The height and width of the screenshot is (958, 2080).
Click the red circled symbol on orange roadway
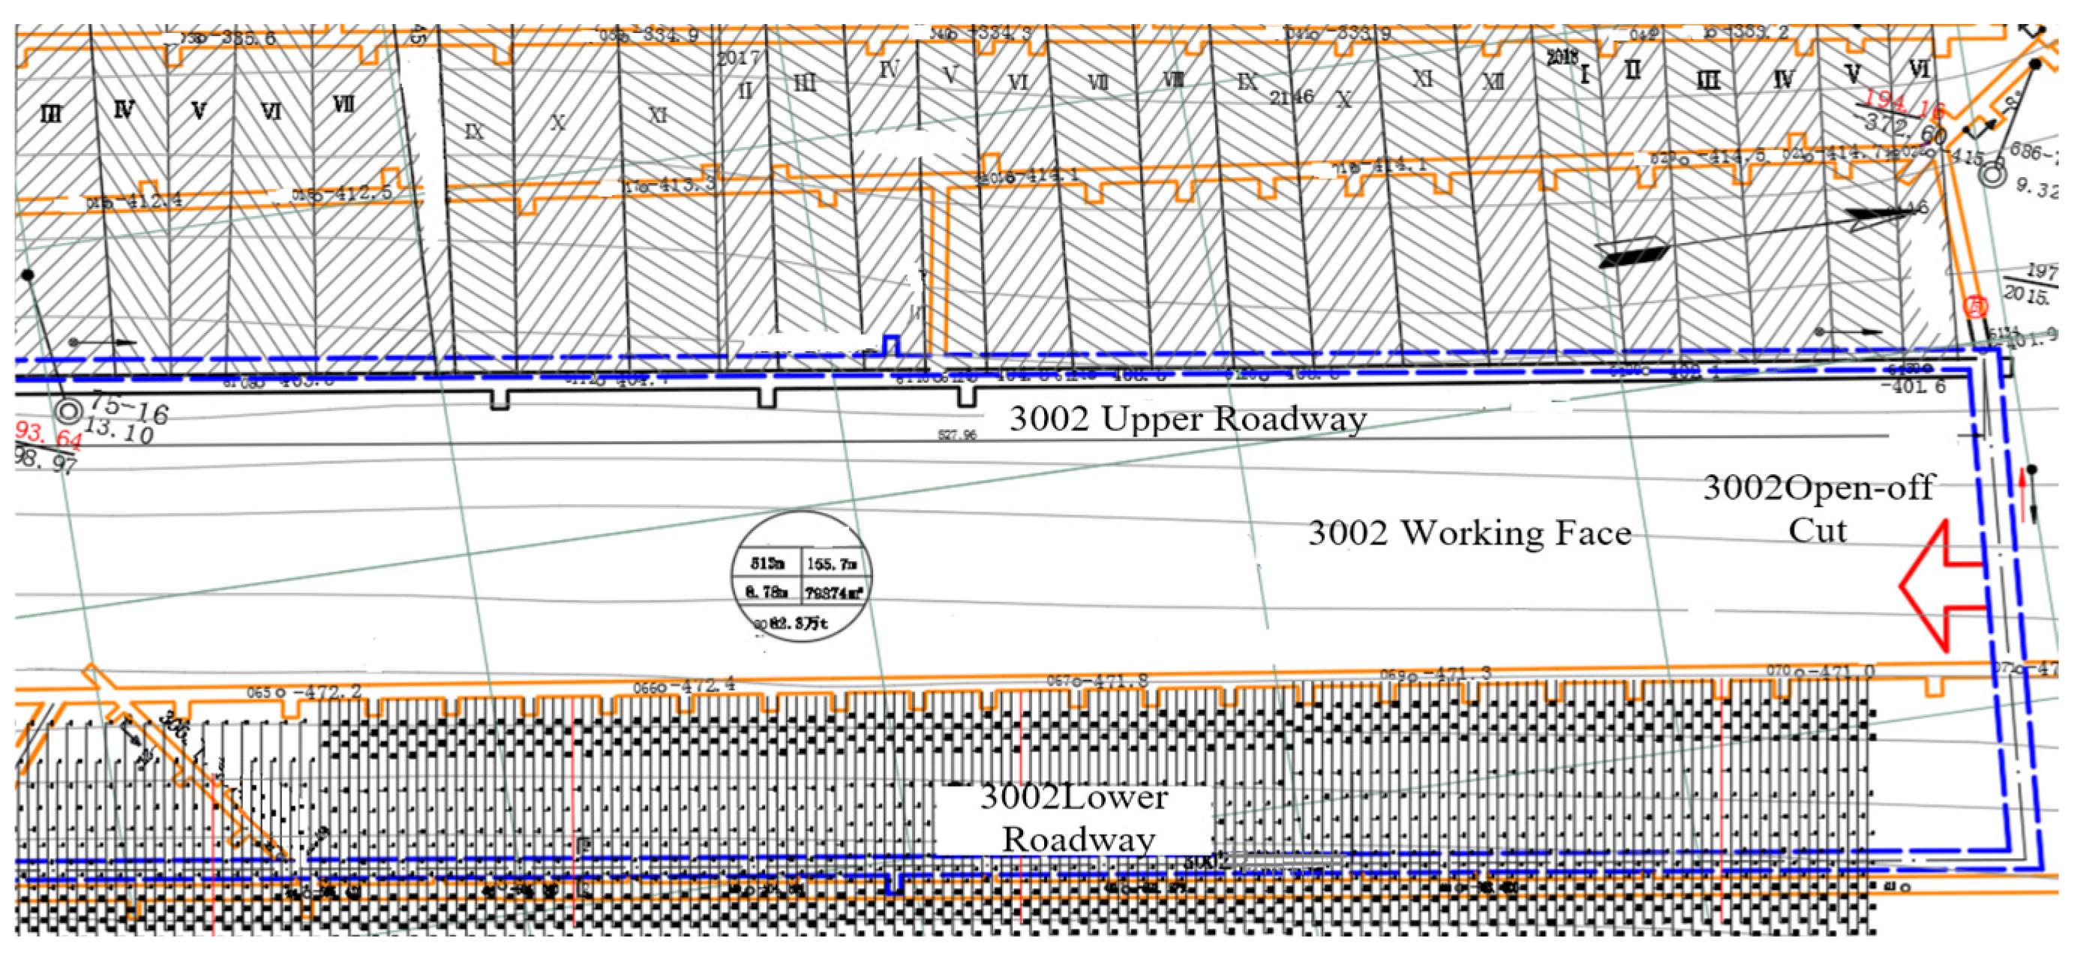[1976, 307]
